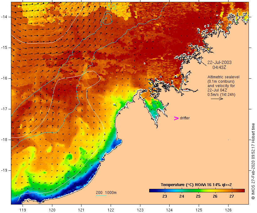Click '22-Jul 04Z' caption line
Screen dimensions: 257x213
pos(217,90)
